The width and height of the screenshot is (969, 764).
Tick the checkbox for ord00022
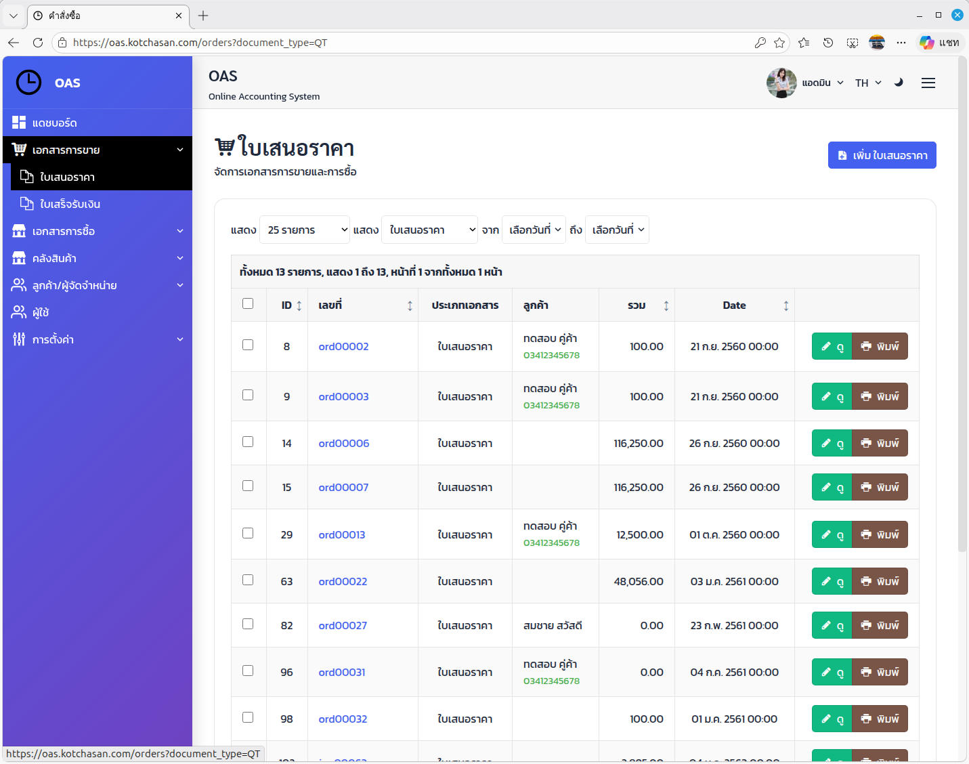[248, 580]
